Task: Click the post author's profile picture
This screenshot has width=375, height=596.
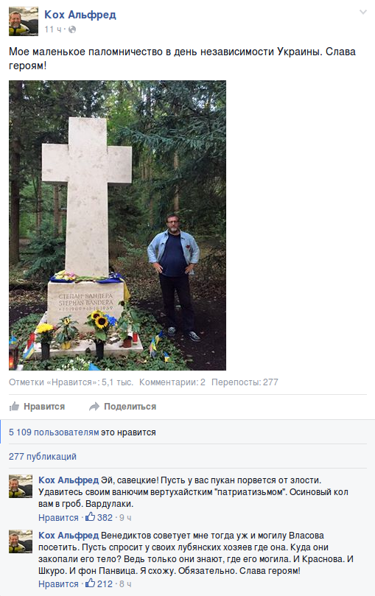Action: coord(24,21)
